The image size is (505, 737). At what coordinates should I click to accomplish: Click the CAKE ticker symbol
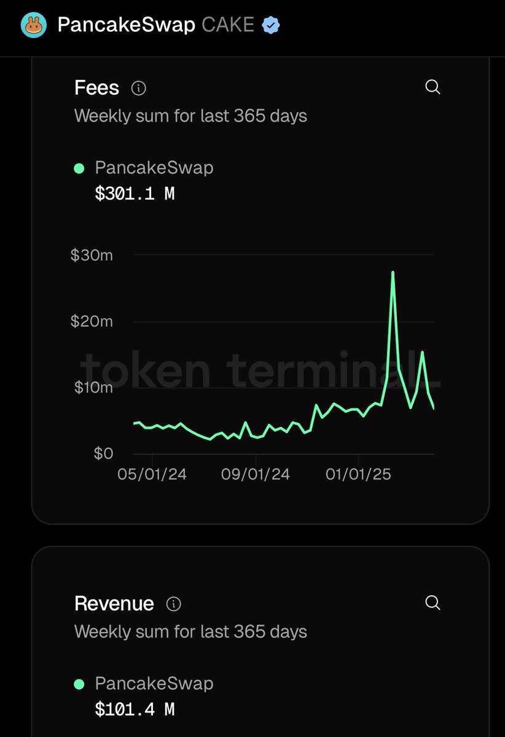pos(228,25)
